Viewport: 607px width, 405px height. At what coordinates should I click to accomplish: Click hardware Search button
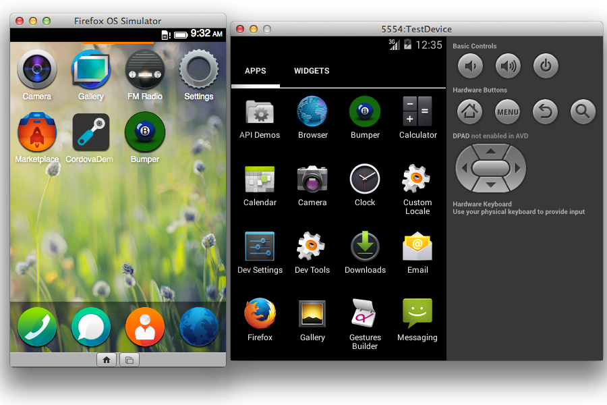583,112
